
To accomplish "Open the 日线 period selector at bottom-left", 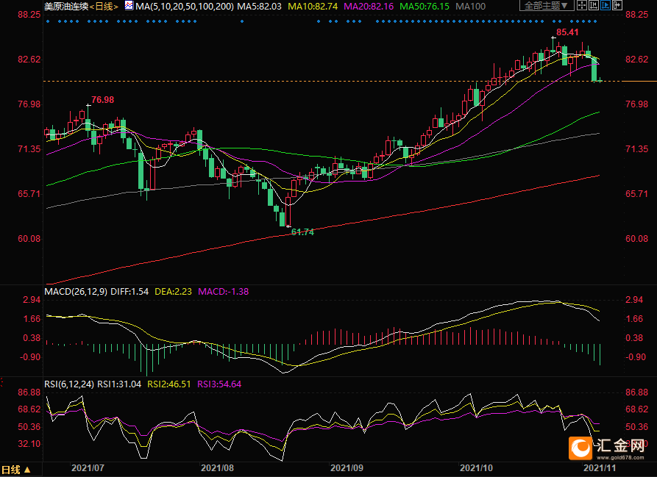I will point(16,469).
